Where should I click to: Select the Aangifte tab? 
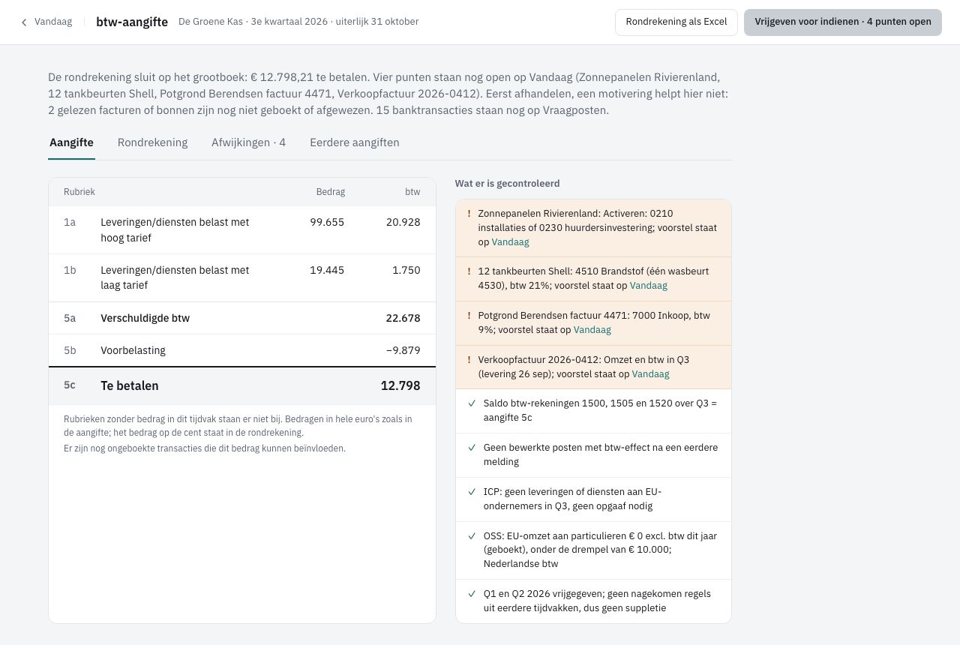coord(71,142)
